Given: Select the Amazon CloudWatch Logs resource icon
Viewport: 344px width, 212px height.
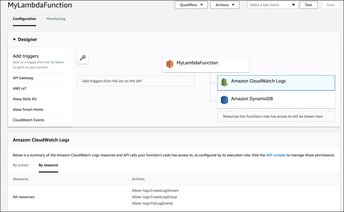Looking at the screenshot, I should 225,82.
